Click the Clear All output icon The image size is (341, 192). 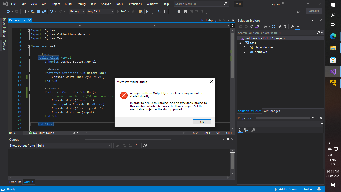click(x=138, y=145)
